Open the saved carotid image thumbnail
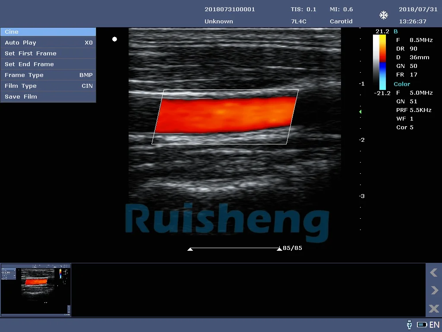Image resolution: width=442 pixels, height=332 pixels. pyautogui.click(x=36, y=290)
